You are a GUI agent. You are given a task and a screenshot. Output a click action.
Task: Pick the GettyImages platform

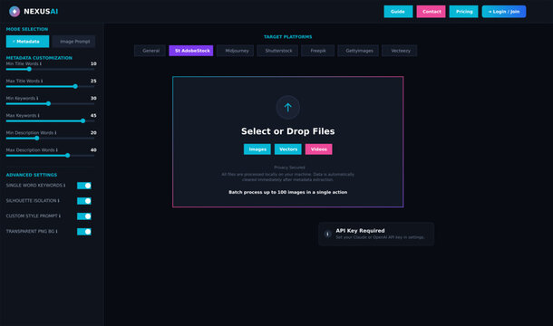[x=358, y=51]
